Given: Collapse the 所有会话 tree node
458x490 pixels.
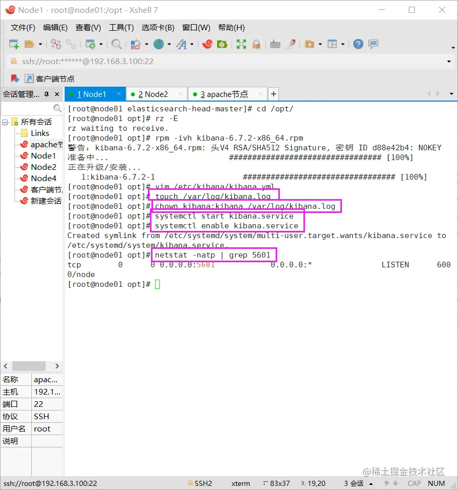Looking at the screenshot, I should pyautogui.click(x=5, y=122).
